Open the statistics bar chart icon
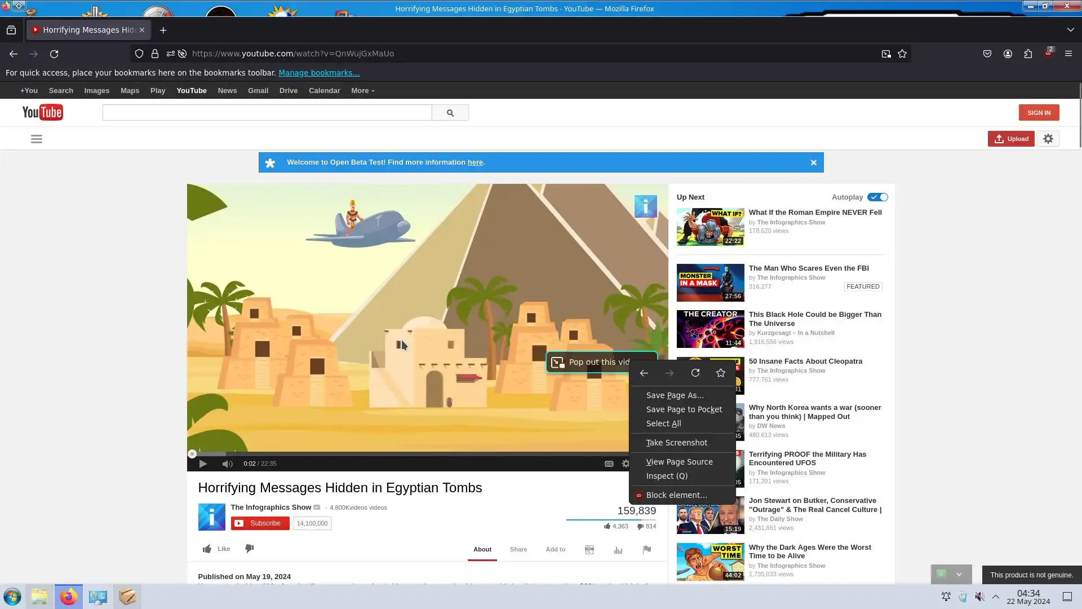Viewport: 1082px width, 609px height. [x=618, y=550]
